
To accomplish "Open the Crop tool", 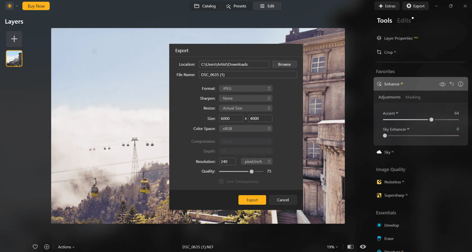I will pyautogui.click(x=388, y=52).
